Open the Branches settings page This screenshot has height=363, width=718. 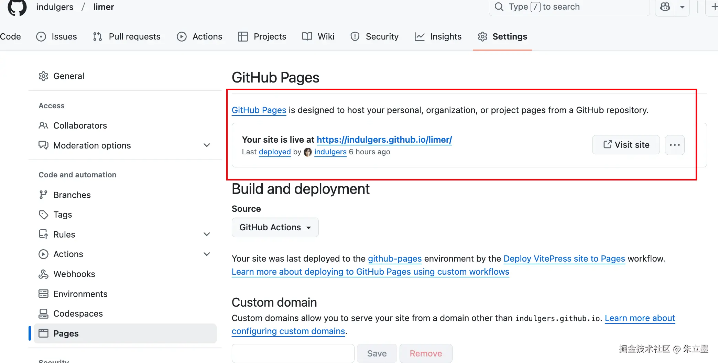[72, 195]
